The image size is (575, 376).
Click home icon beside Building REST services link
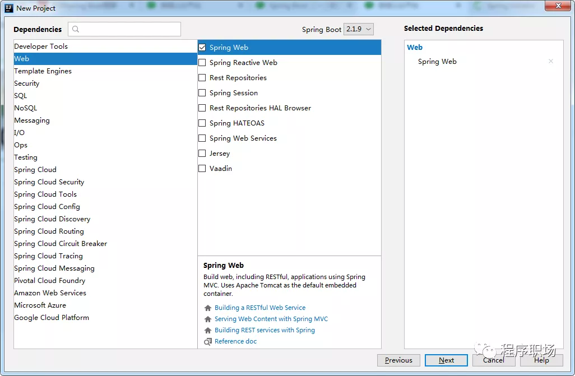(x=208, y=330)
